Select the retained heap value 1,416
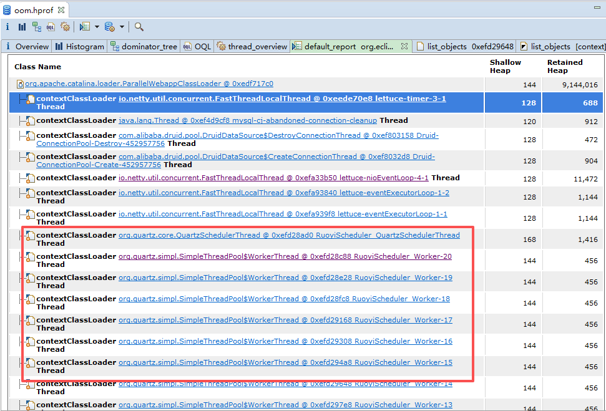Screen dimensions: 606x411 click(588, 239)
